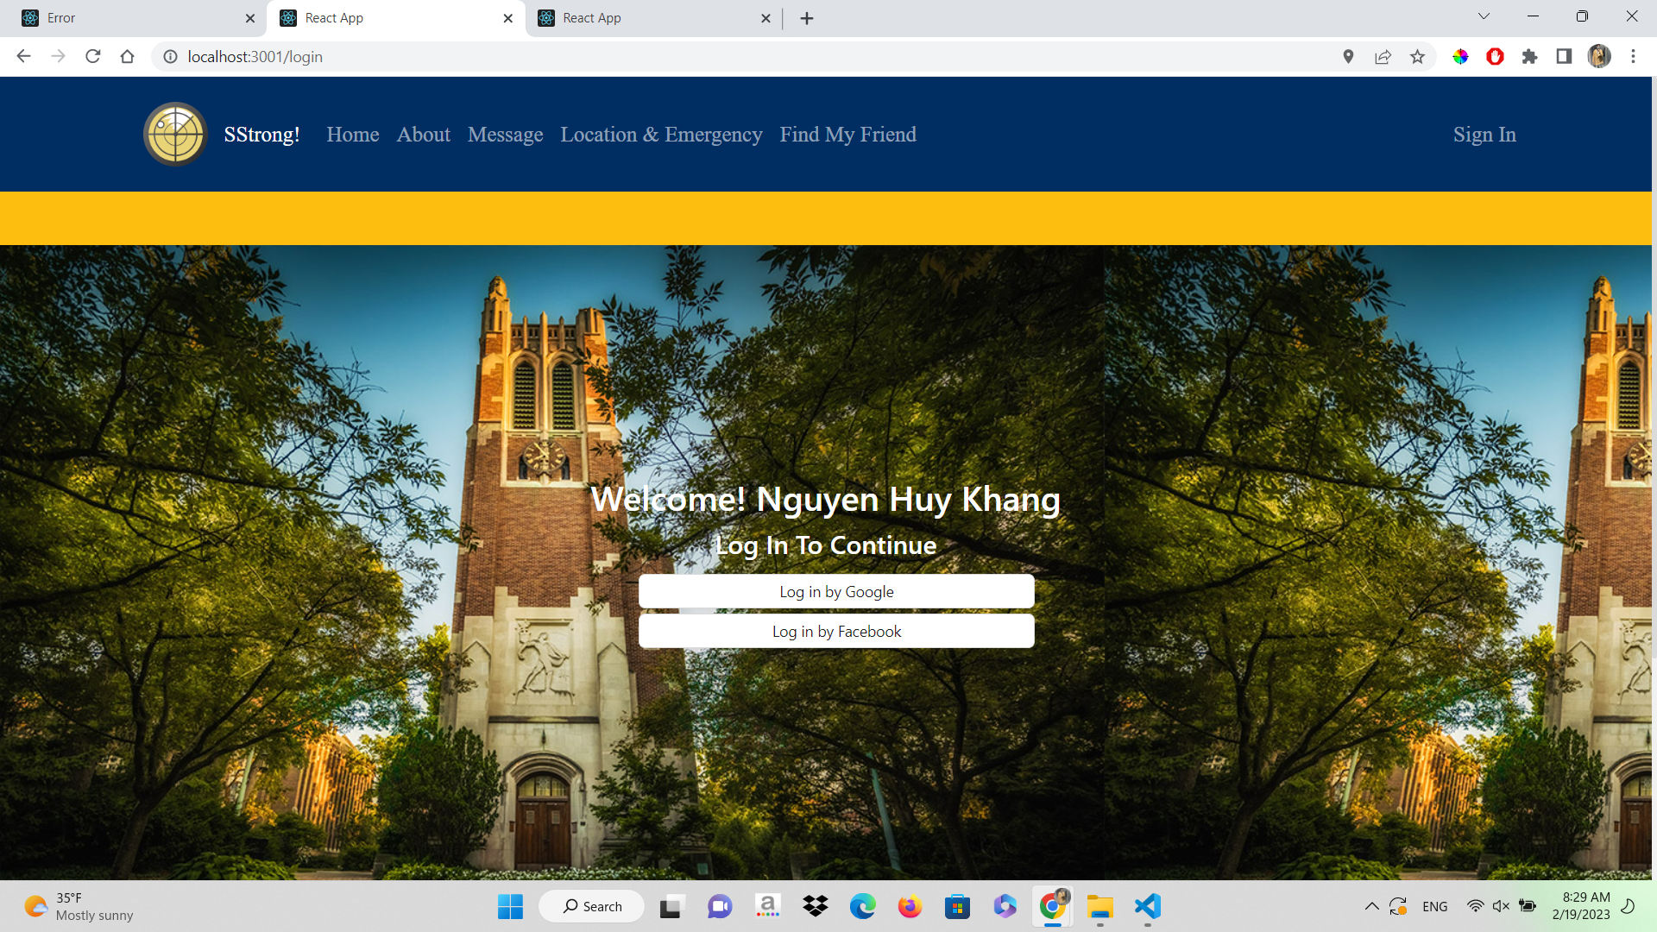Click the share page icon
This screenshot has width=1657, height=932.
(1383, 57)
